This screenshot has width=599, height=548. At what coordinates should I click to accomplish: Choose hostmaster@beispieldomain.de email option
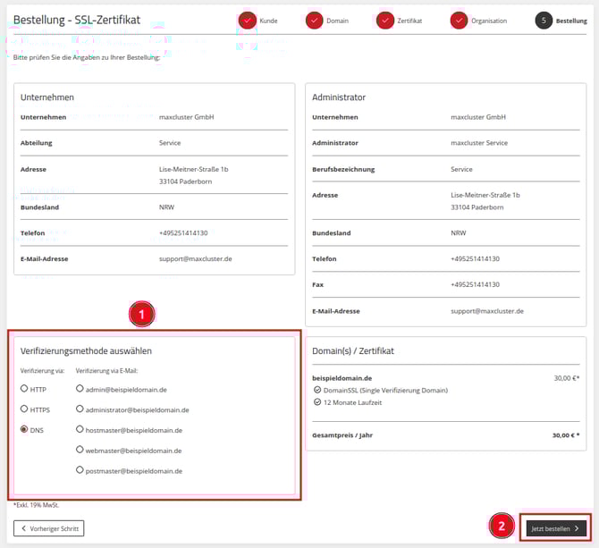(x=80, y=430)
